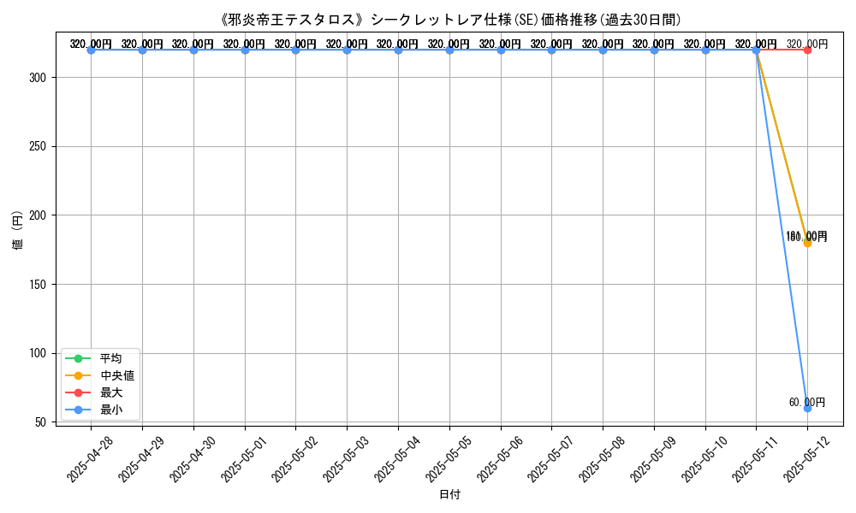856x513 pixels.
Task: Select the 中央値 legend label text
Action: pos(116,375)
